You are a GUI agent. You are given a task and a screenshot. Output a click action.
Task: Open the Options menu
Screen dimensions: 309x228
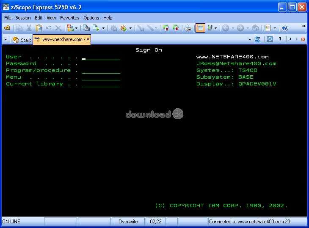tap(91, 18)
